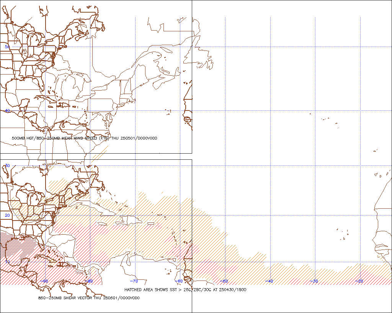Click the longitude -80 axis label
The width and height of the screenshot is (392, 313).
click(x=89, y=281)
